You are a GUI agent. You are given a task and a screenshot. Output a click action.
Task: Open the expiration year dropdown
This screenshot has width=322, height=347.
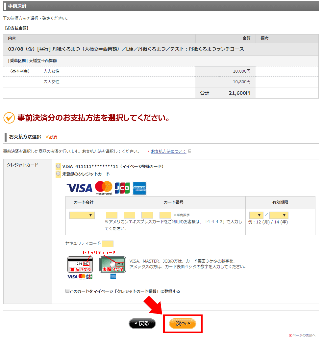pos(279,215)
